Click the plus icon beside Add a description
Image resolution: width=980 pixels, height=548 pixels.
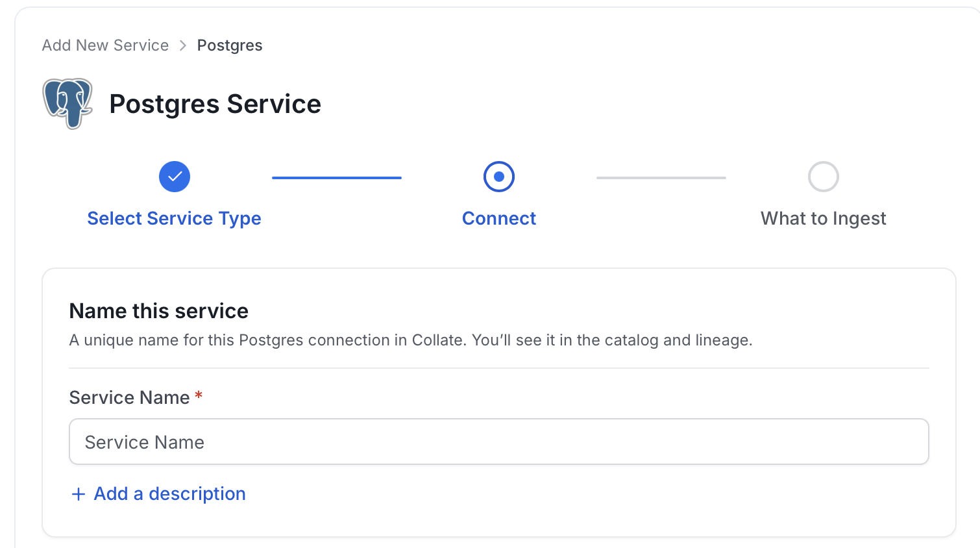(79, 495)
